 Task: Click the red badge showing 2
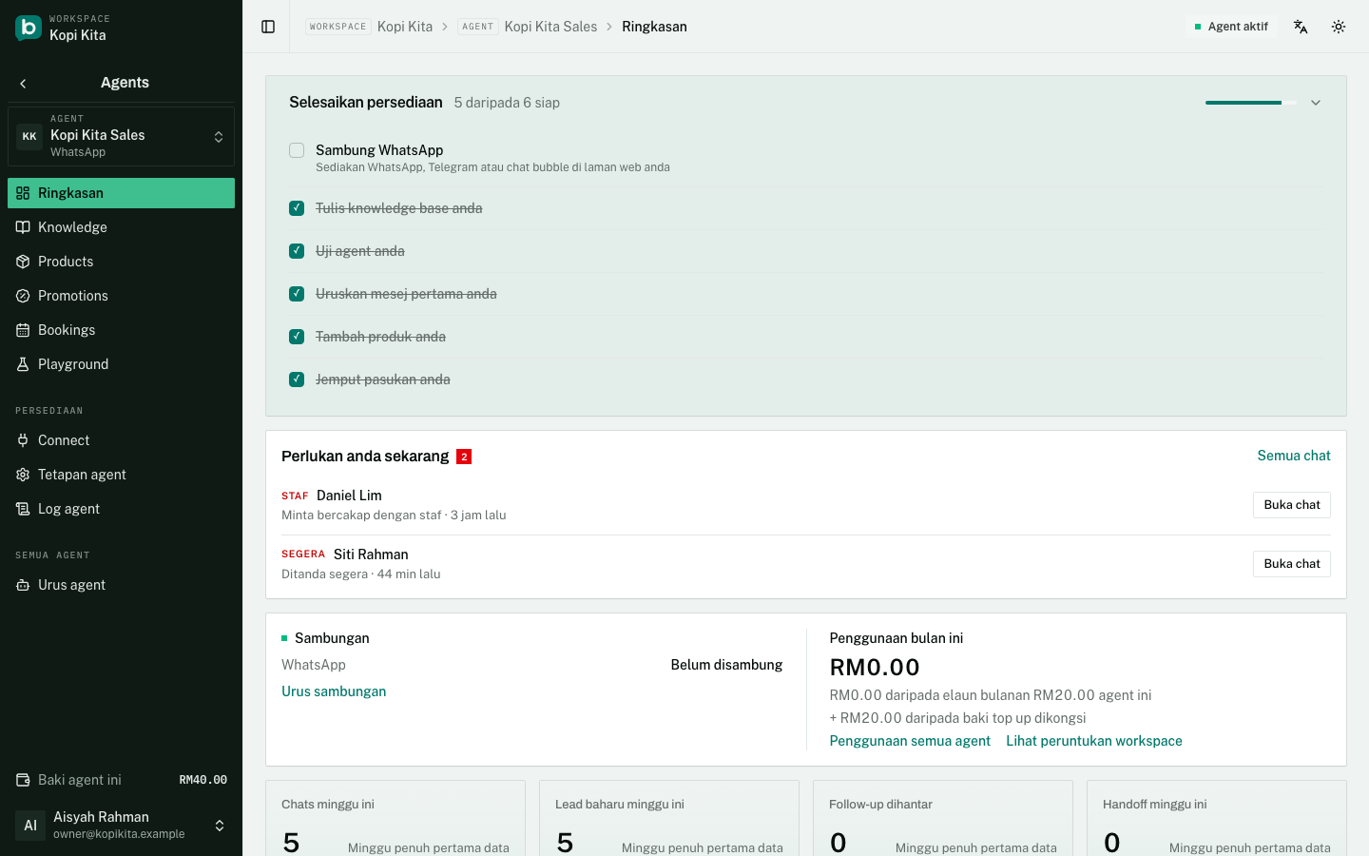pos(464,457)
